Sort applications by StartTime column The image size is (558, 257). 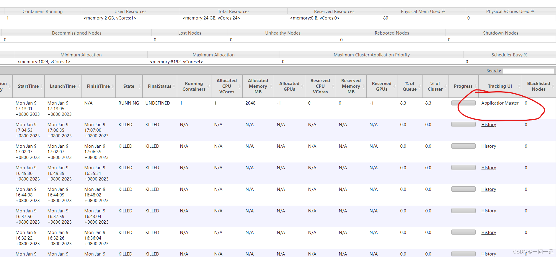(28, 86)
